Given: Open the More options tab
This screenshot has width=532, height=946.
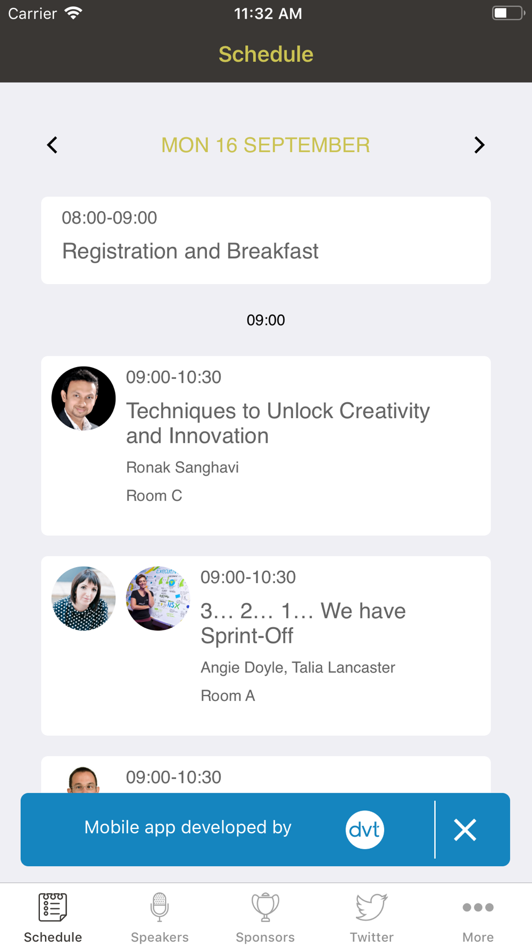Looking at the screenshot, I should pyautogui.click(x=478, y=917).
